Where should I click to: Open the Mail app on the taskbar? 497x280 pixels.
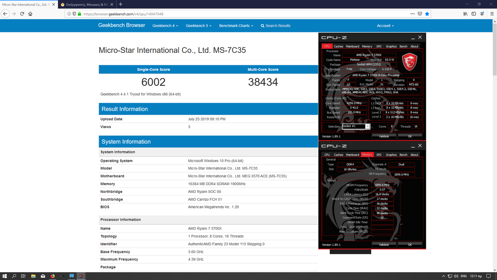tap(43, 276)
